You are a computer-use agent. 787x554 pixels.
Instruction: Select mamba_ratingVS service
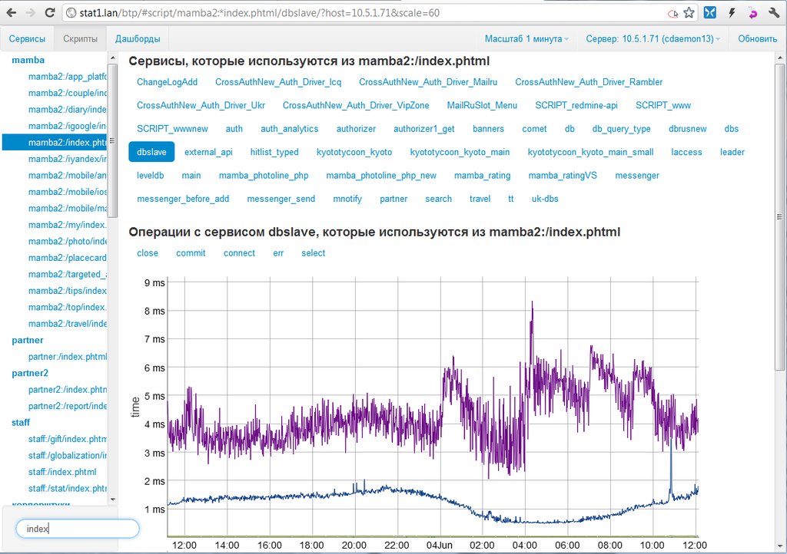pos(563,176)
